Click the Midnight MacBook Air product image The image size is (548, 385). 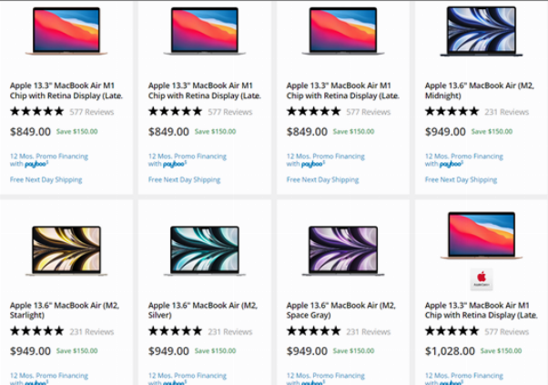tap(481, 32)
